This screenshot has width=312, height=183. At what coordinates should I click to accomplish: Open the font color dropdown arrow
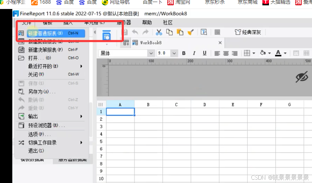285,53
